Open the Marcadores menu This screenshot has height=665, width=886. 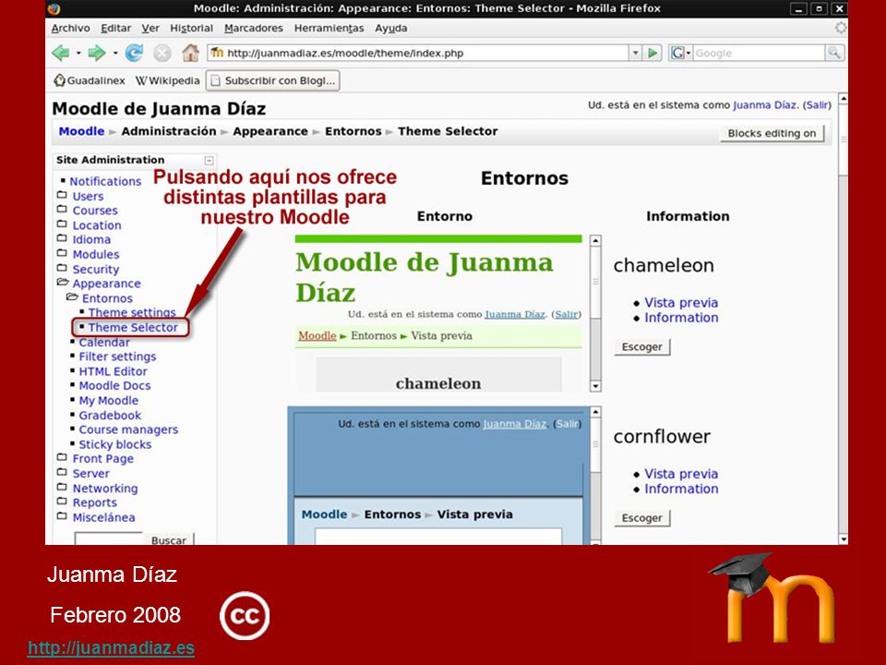[254, 29]
